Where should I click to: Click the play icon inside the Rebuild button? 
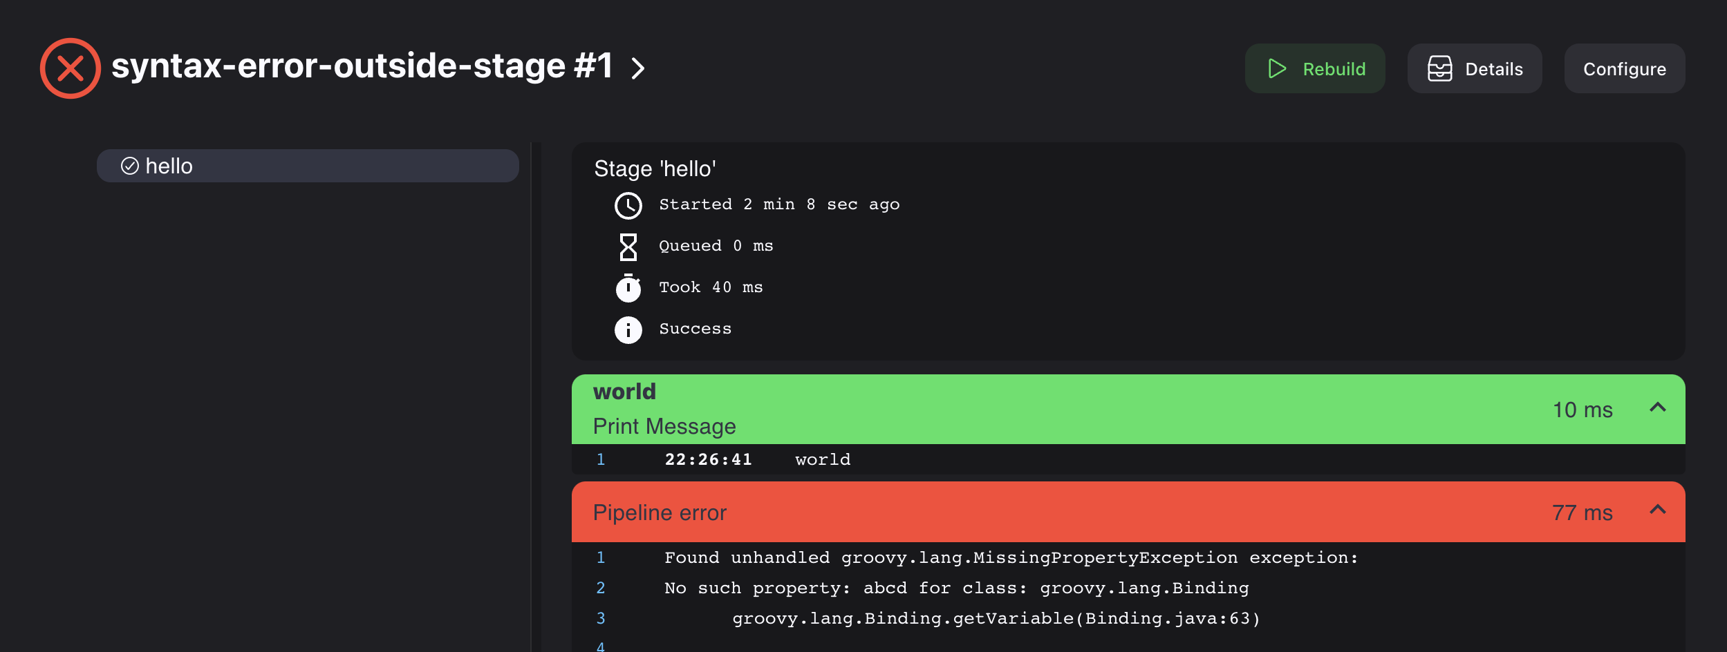tap(1278, 68)
